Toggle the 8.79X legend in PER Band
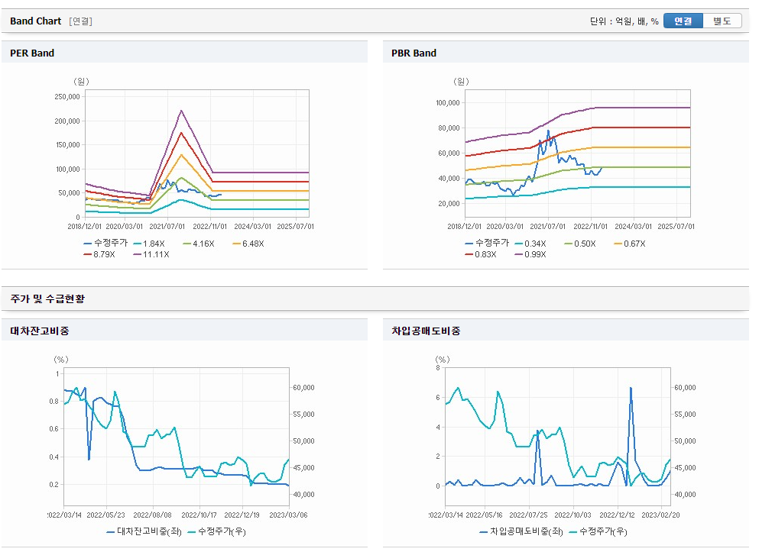The image size is (759, 552). pyautogui.click(x=99, y=254)
